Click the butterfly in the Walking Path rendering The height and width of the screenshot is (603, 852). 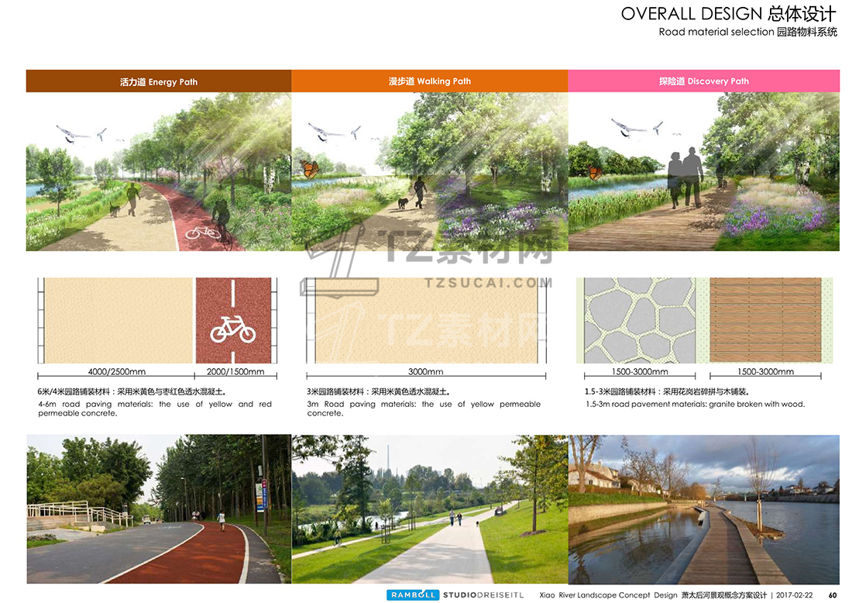click(x=309, y=169)
